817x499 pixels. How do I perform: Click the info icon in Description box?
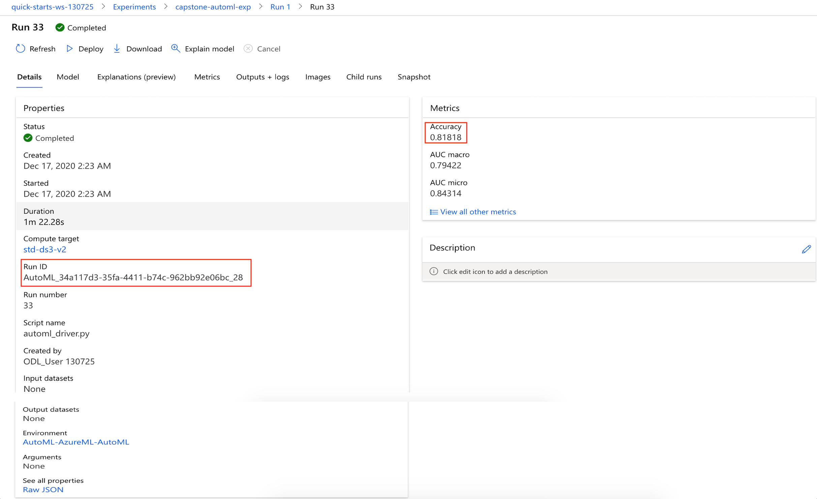coord(434,271)
